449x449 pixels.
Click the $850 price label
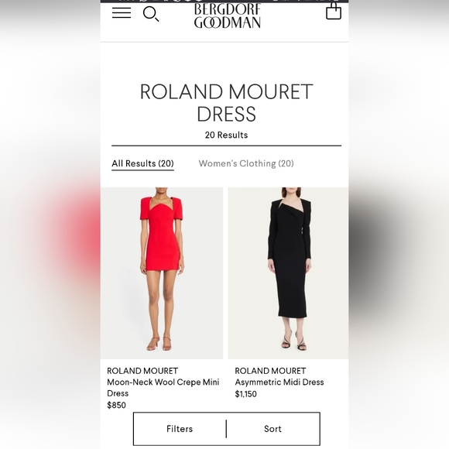tap(116, 405)
